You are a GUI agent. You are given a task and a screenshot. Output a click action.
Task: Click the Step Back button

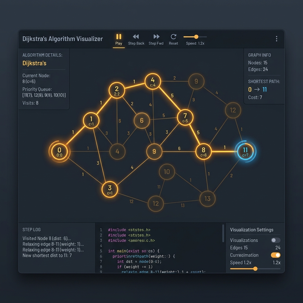(x=136, y=39)
